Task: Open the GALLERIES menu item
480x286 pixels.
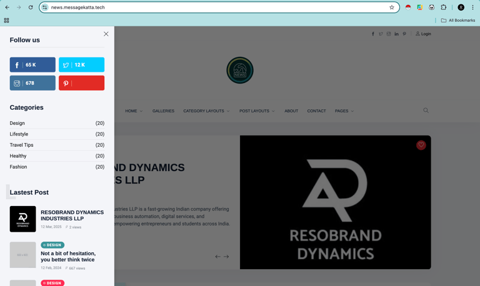Action: pyautogui.click(x=163, y=111)
